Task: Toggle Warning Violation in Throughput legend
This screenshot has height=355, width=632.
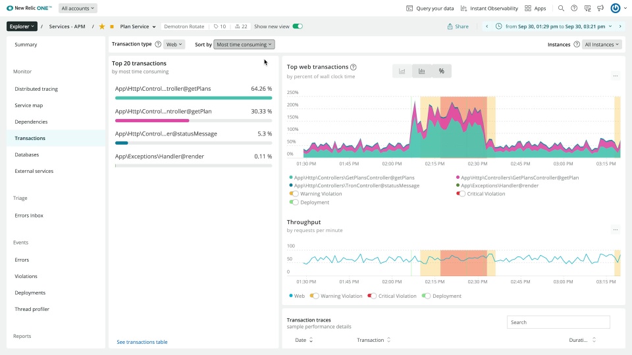Action: point(315,296)
